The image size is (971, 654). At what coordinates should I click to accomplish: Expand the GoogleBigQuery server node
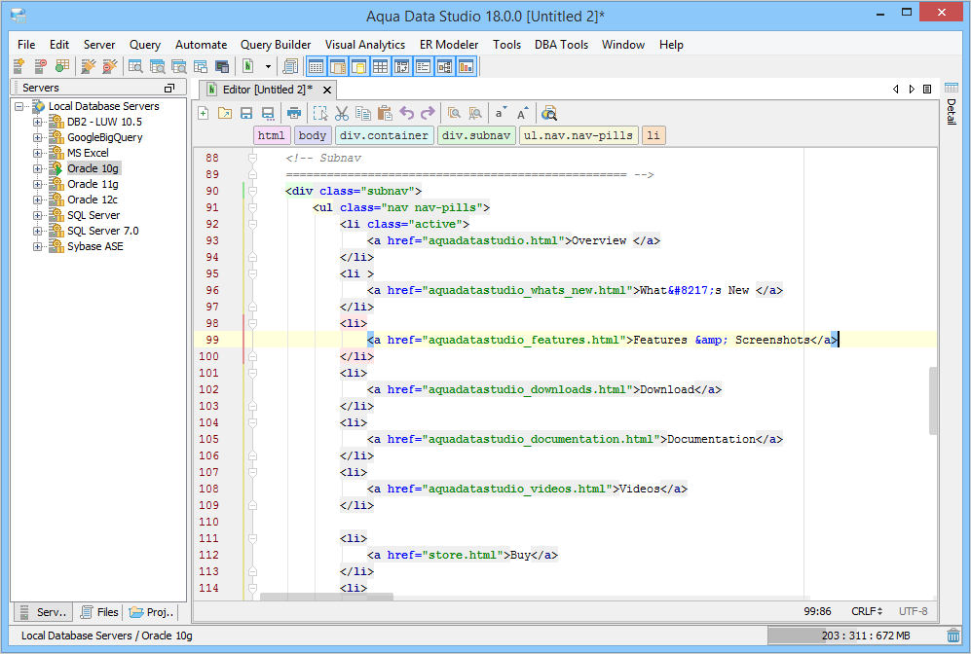[38, 137]
